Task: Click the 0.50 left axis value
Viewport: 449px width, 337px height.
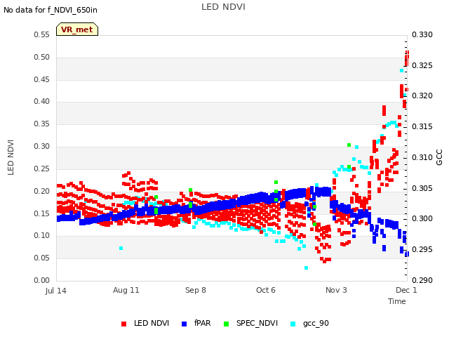Action: pos(42,57)
